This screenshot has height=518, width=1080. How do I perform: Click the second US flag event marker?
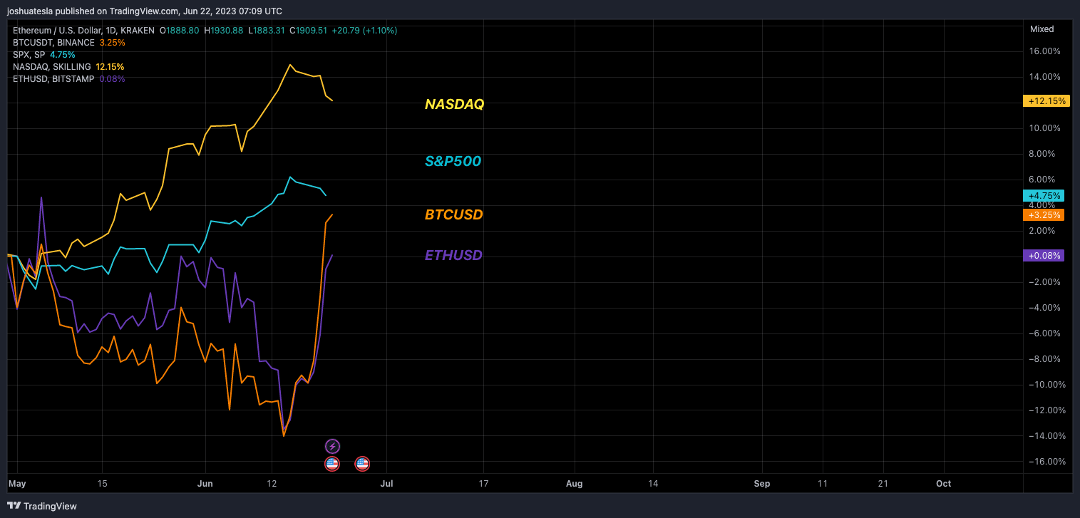coord(362,464)
